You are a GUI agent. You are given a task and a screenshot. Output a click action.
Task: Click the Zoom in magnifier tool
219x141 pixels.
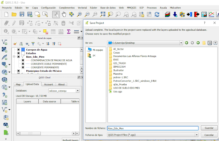click(x=79, y=14)
